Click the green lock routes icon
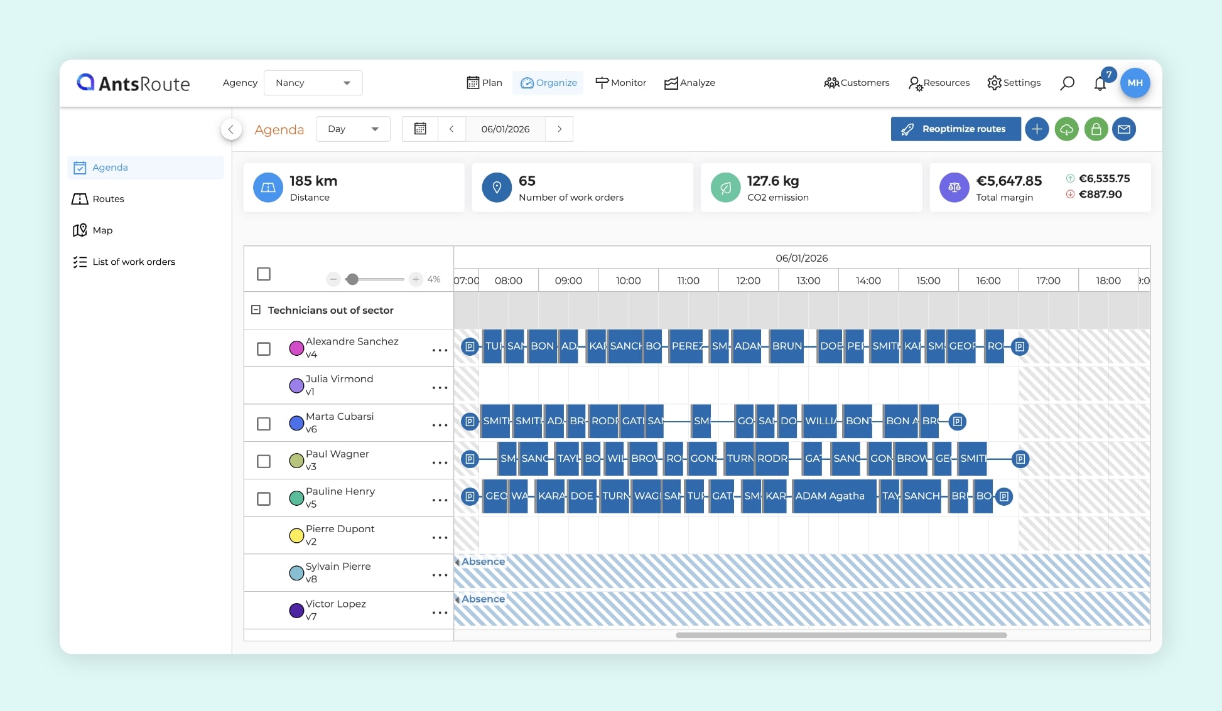1222x711 pixels. pyautogui.click(x=1096, y=129)
